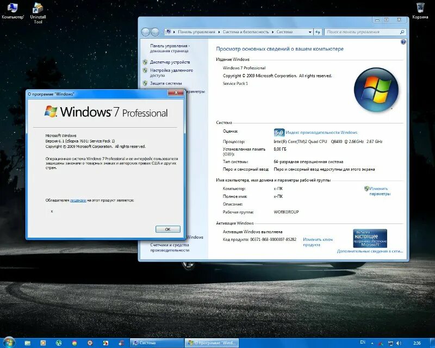The height and width of the screenshot is (348, 435).
Task: Expand arrow after Система и безопасность breadcrumb
Action: pyautogui.click(x=273, y=32)
